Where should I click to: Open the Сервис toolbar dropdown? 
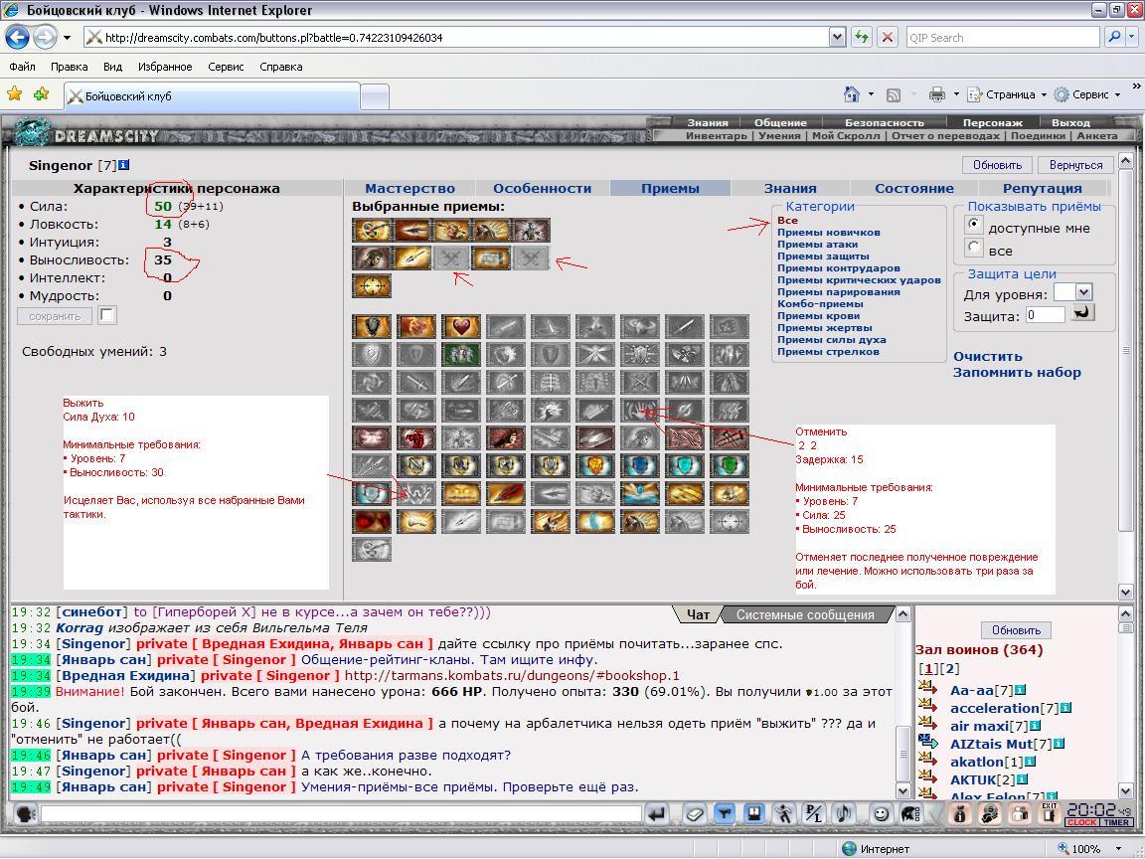[x=1087, y=94]
